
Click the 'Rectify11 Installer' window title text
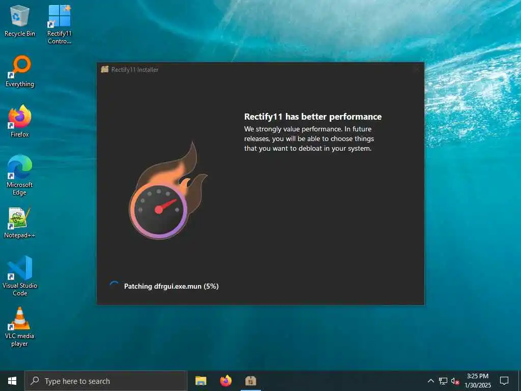(134, 69)
